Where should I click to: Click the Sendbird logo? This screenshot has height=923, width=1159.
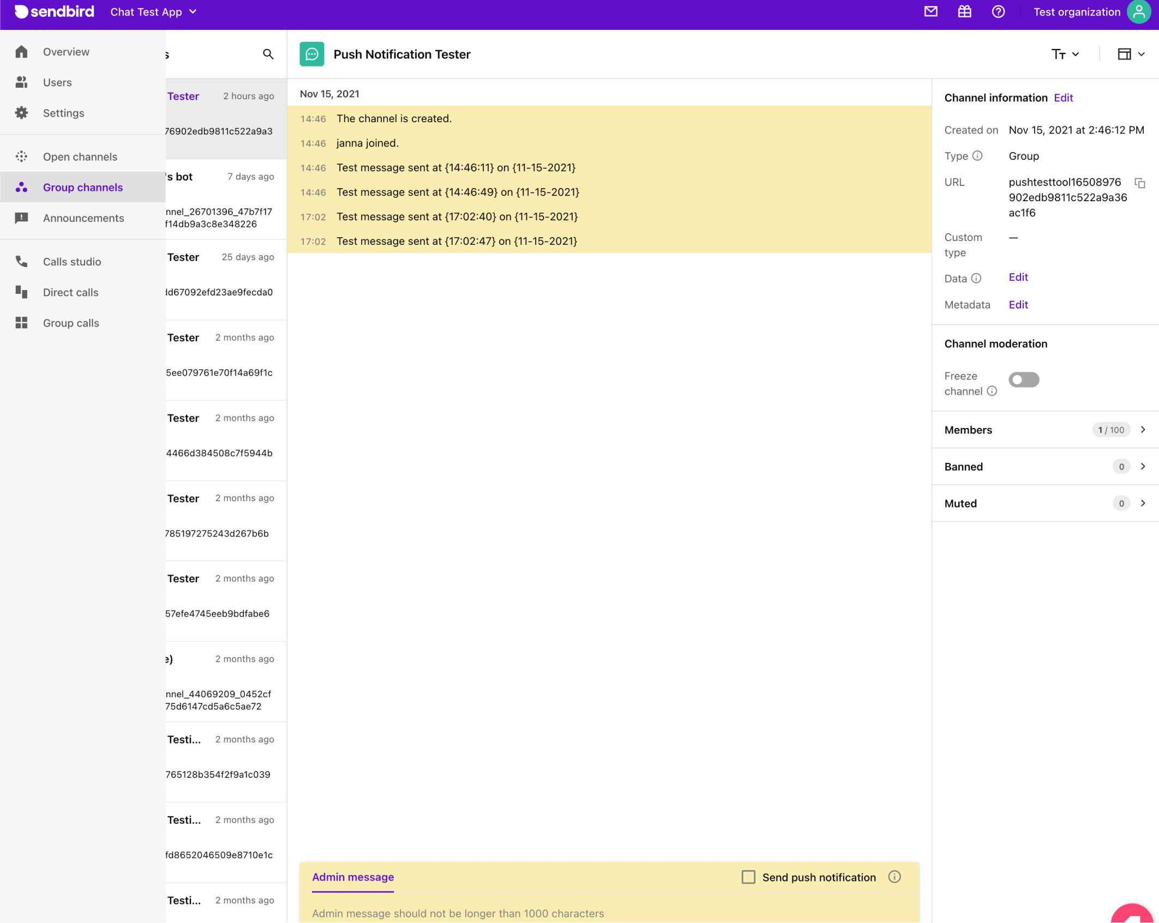pos(54,11)
